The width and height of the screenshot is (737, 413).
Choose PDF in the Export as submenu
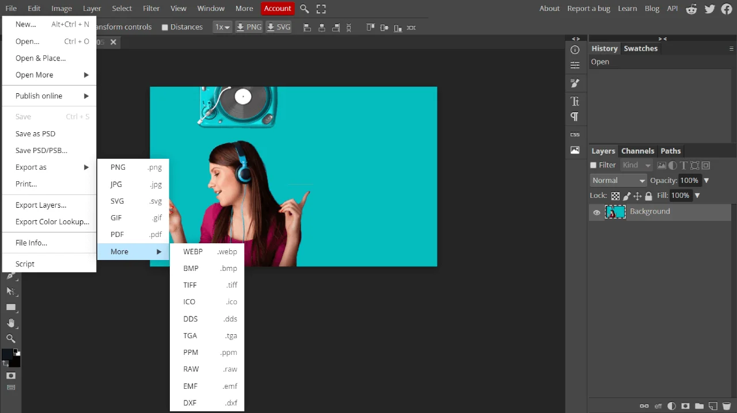(133, 234)
